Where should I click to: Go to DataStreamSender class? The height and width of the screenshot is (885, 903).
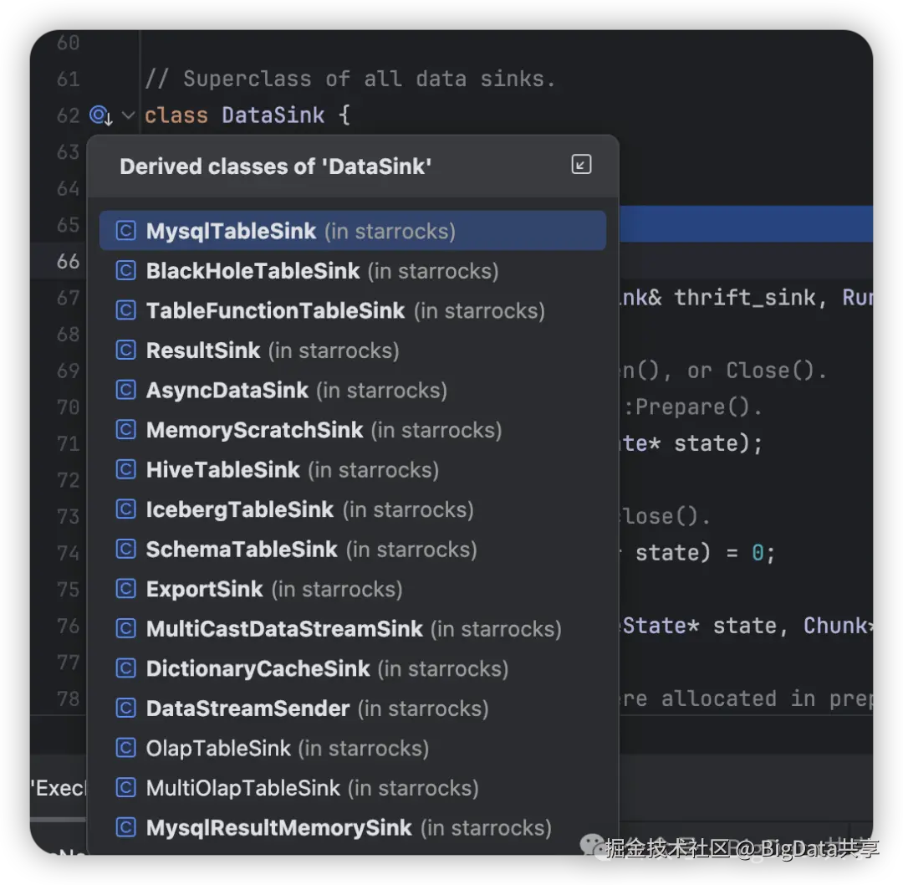click(247, 709)
